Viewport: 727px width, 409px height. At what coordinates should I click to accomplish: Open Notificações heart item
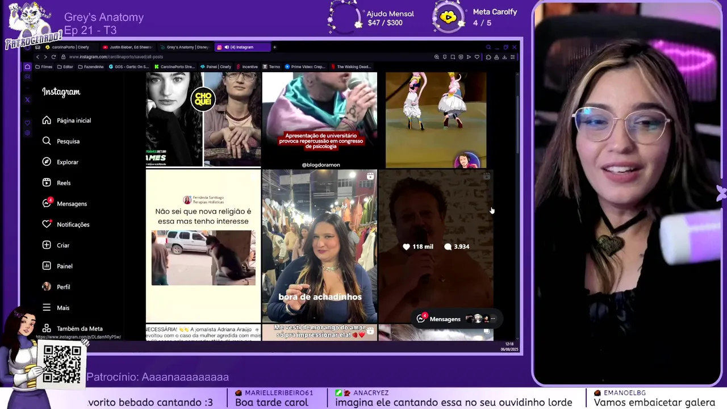click(x=65, y=224)
